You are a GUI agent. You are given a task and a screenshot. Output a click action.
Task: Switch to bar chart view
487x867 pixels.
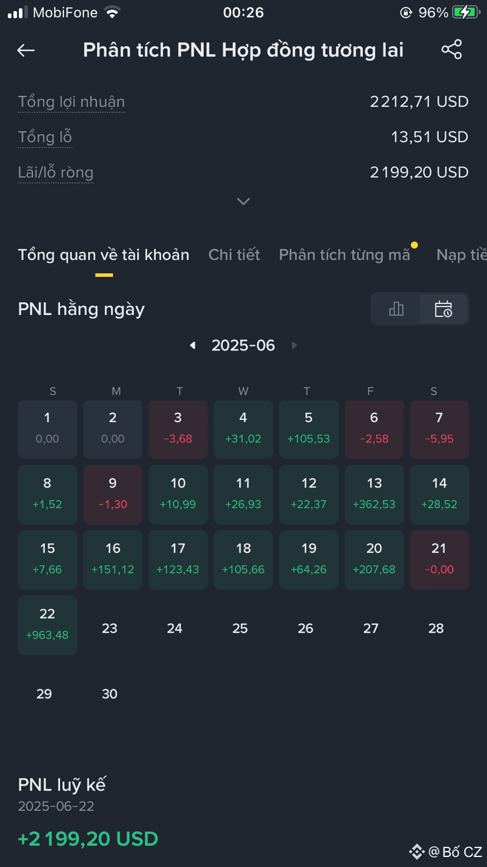396,309
